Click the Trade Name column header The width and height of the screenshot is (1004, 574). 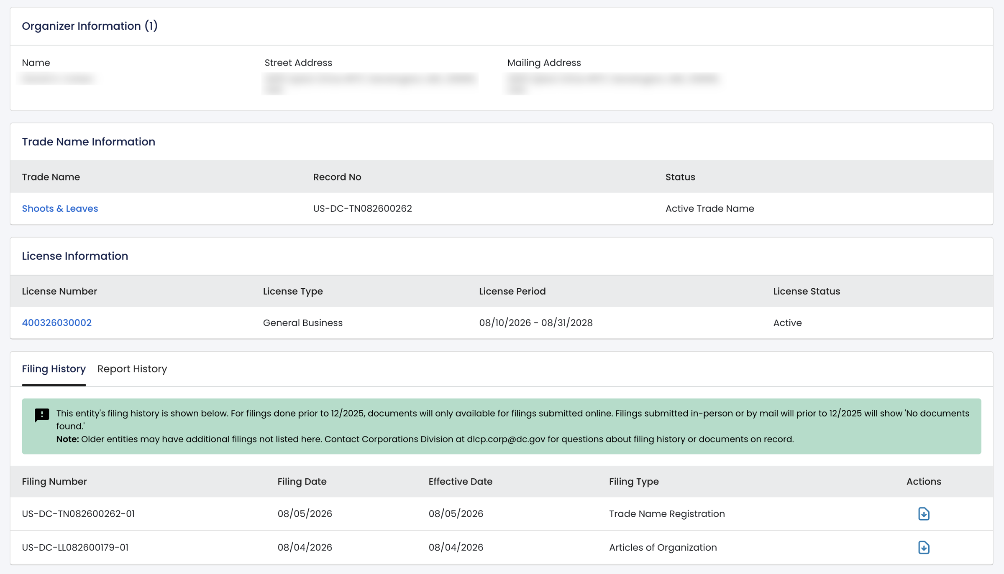click(51, 177)
